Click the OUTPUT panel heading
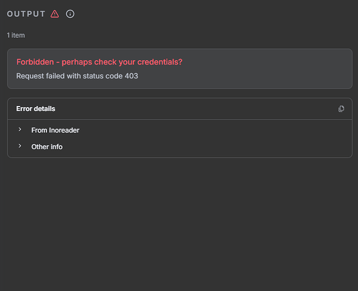358x291 pixels. [x=26, y=14]
